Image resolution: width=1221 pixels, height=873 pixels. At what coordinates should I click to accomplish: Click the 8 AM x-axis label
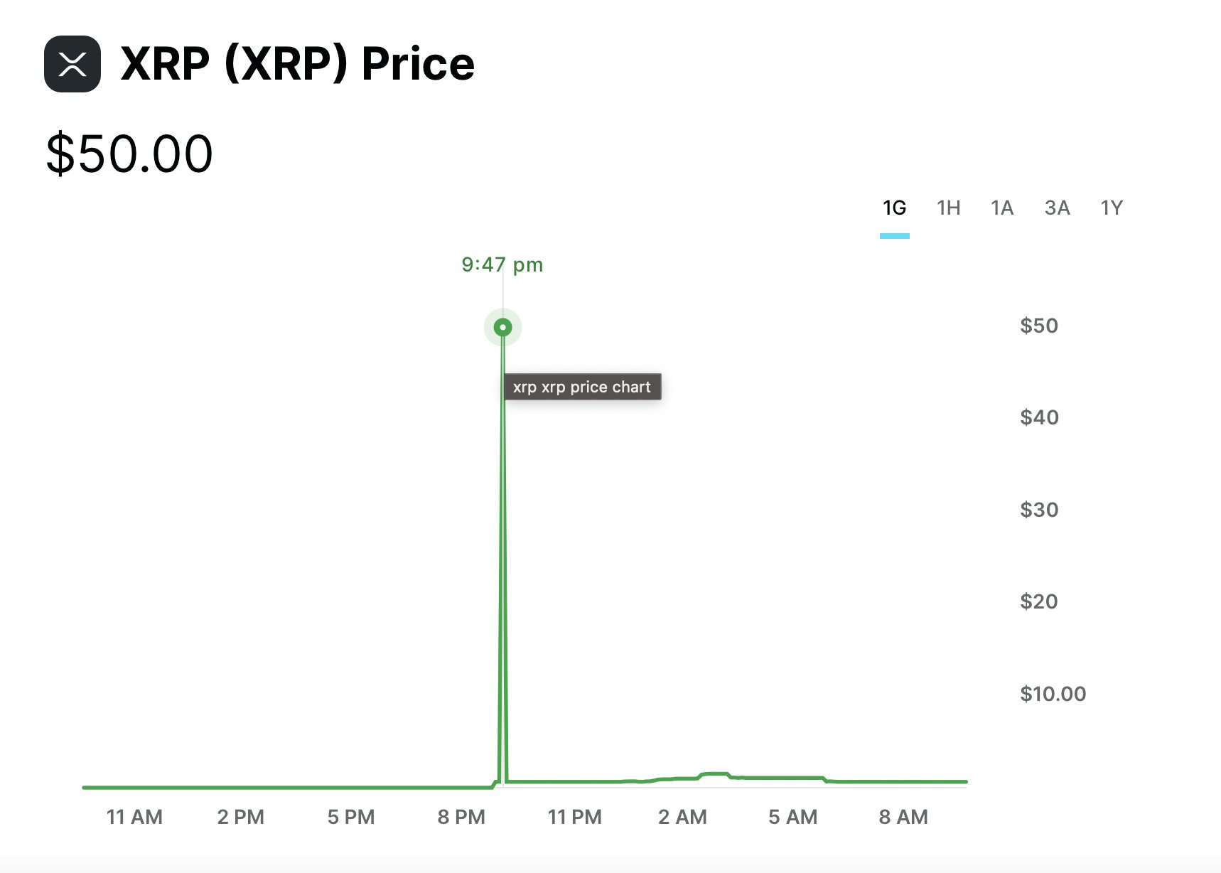coord(903,818)
